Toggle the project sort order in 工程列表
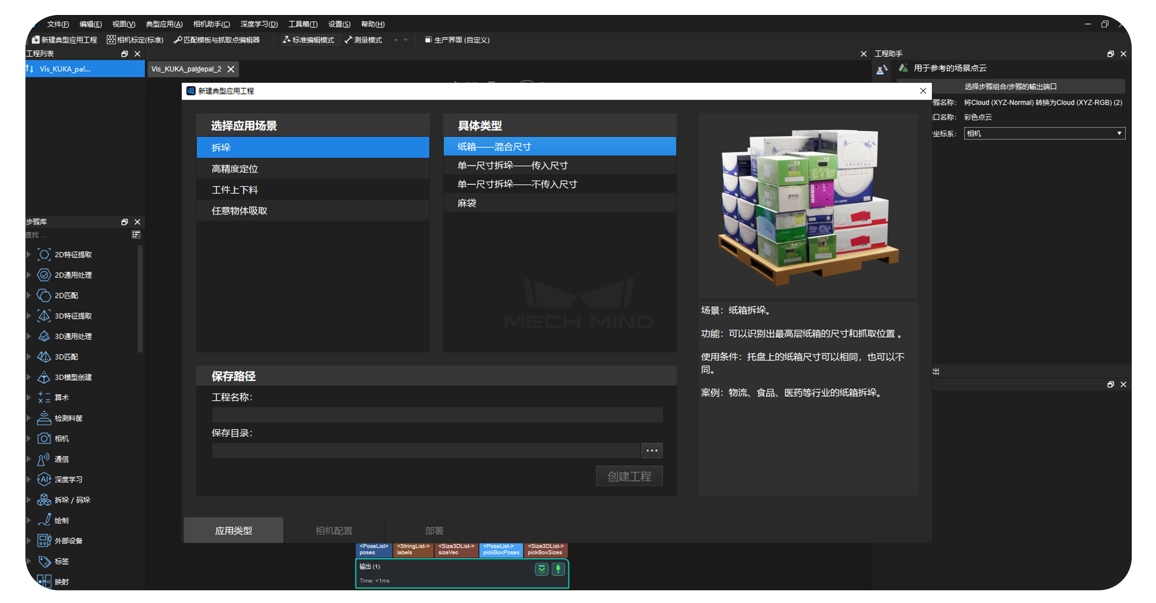This screenshot has width=1156, height=603. [x=30, y=69]
